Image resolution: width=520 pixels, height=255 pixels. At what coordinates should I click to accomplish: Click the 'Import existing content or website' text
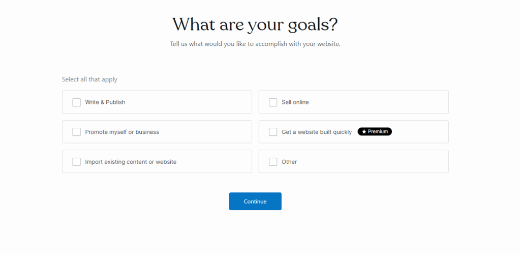pos(131,162)
